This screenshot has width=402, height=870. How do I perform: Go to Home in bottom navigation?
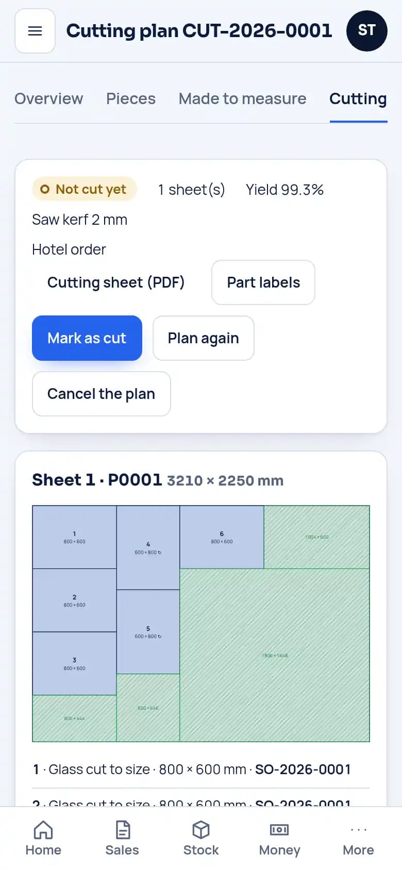43,839
